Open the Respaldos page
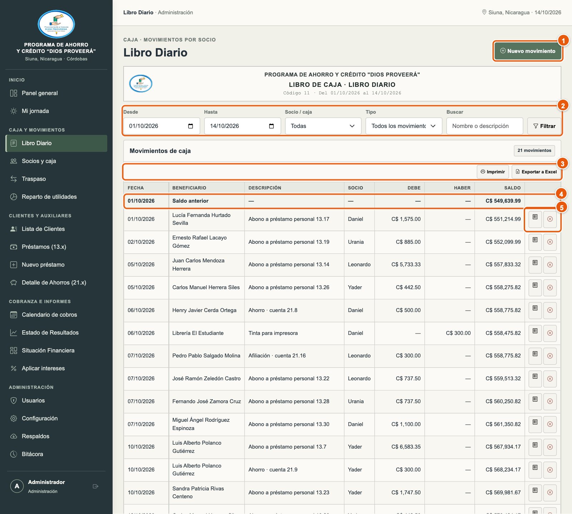The width and height of the screenshot is (572, 514). coord(56,436)
